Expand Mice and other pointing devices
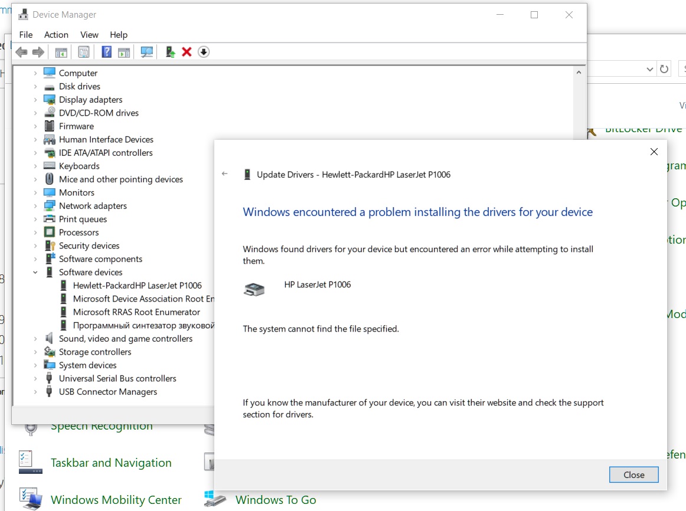The height and width of the screenshot is (511, 686). point(35,179)
